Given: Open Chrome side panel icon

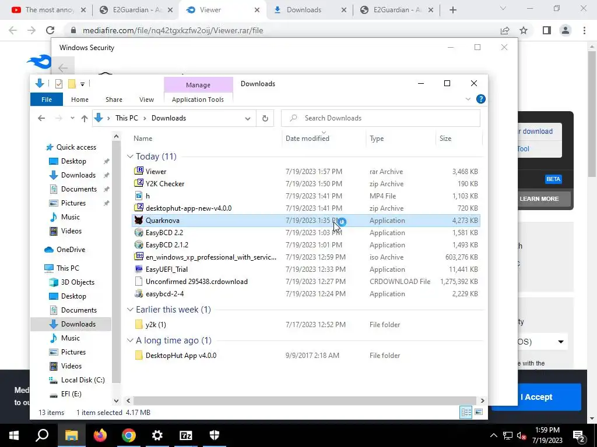Looking at the screenshot, I should (547, 30).
